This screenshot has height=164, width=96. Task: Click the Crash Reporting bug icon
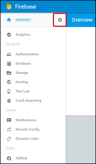[x=9, y=101]
